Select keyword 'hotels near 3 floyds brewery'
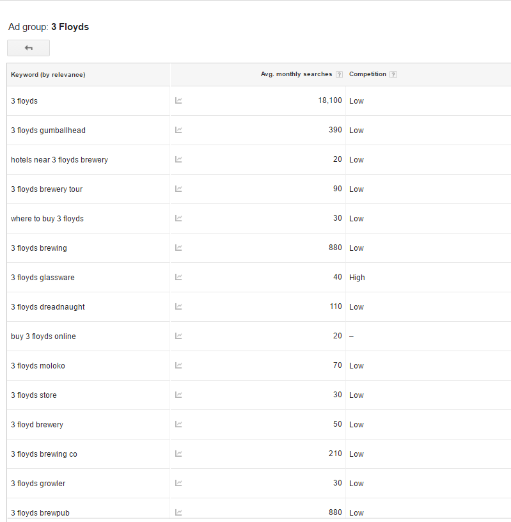 click(59, 160)
